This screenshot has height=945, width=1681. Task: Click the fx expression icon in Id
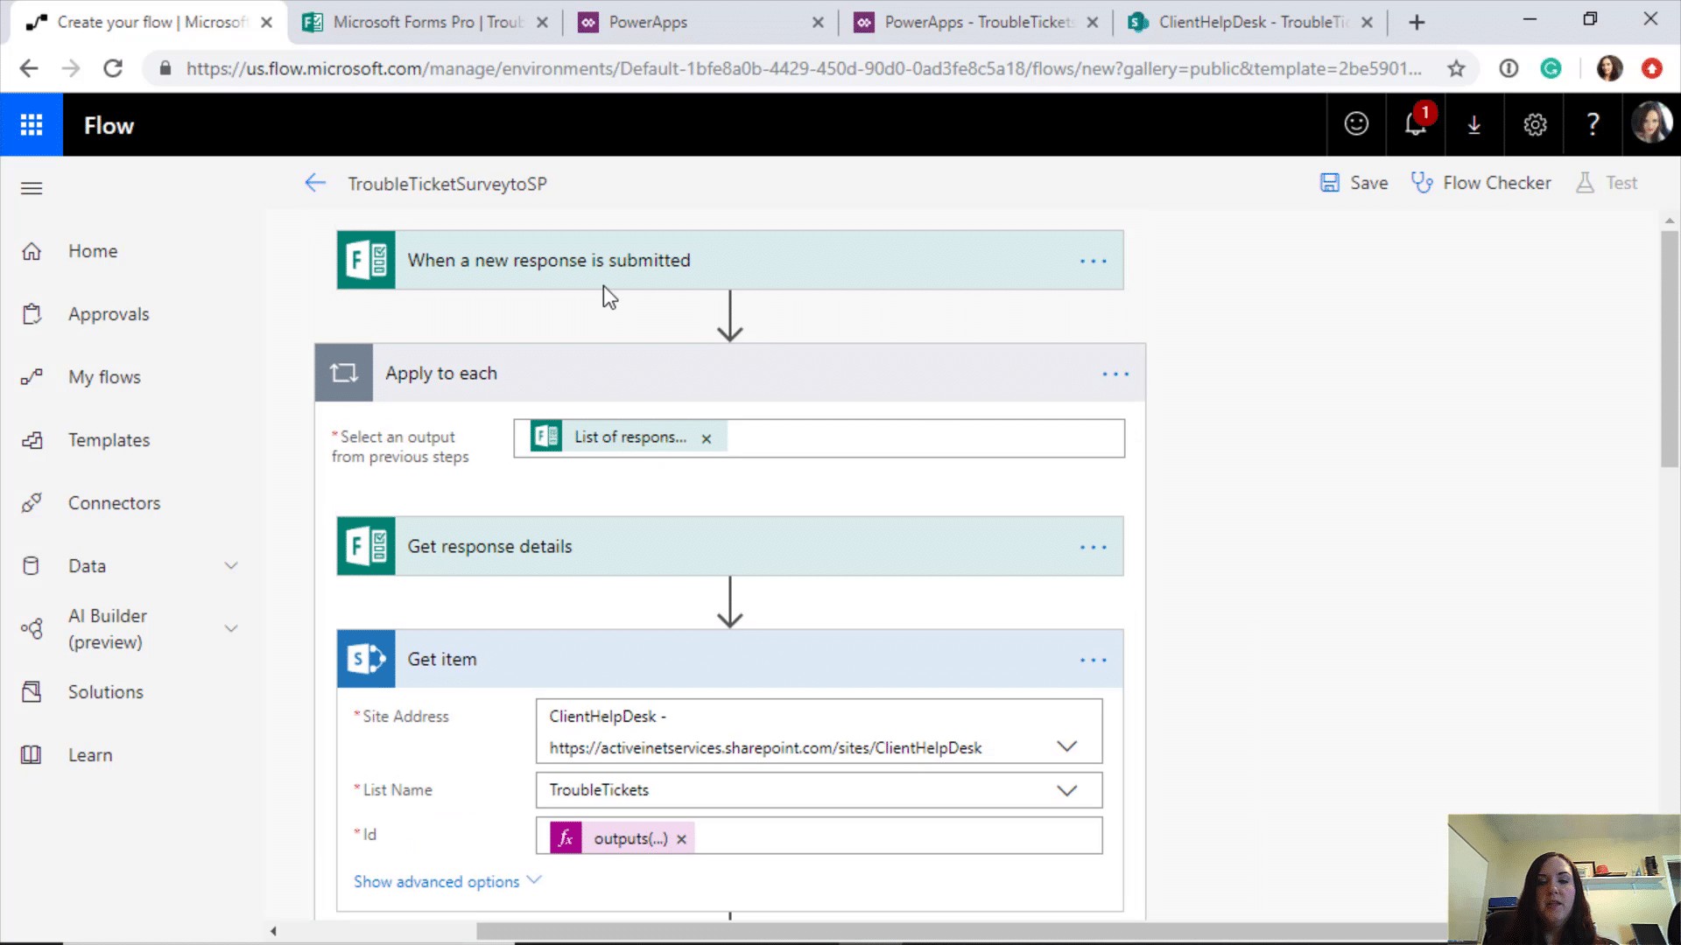[566, 838]
